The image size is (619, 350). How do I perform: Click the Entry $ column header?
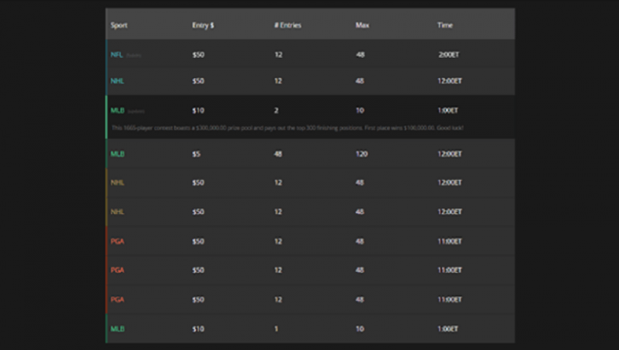point(203,25)
